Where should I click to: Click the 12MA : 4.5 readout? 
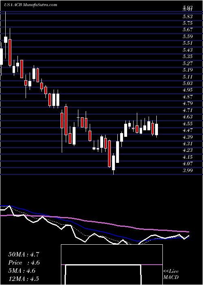(x=24, y=278)
